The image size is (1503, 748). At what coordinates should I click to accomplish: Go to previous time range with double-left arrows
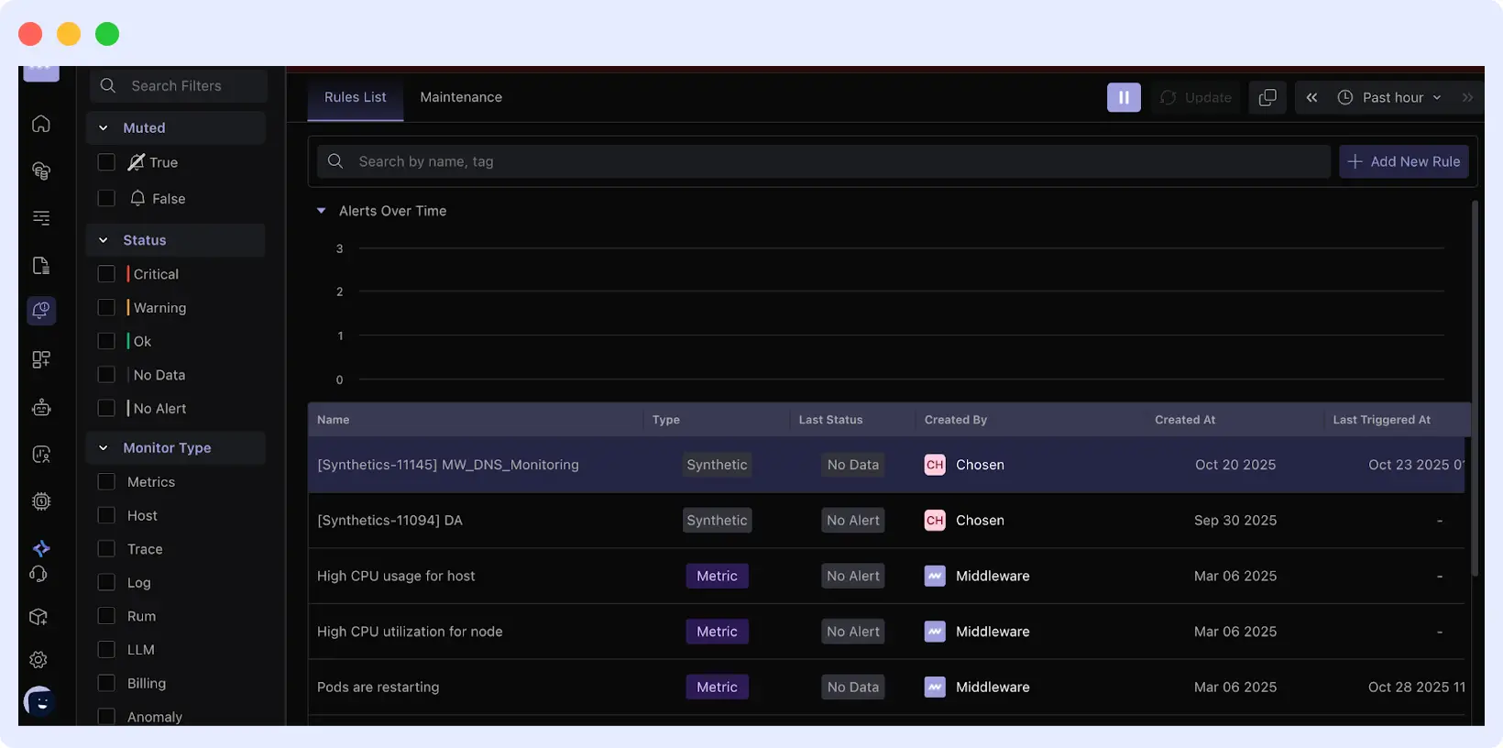[x=1311, y=97]
